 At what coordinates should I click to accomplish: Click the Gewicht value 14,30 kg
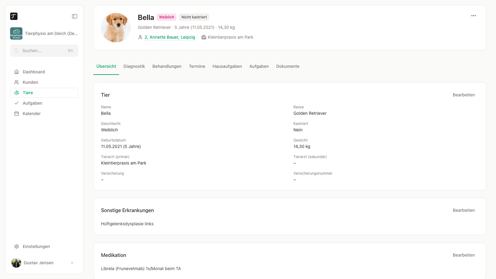pyautogui.click(x=302, y=146)
